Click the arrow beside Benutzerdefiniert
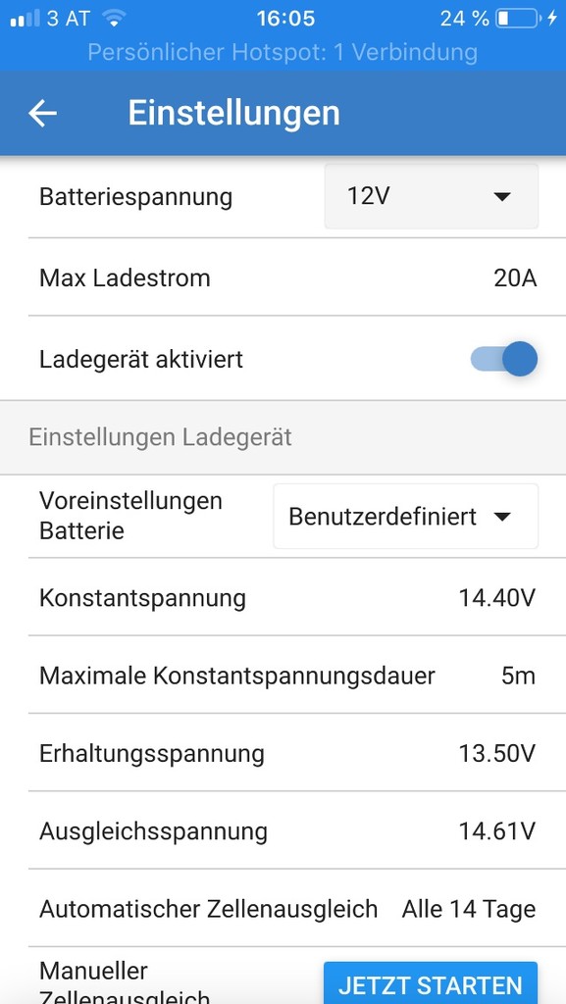The height and width of the screenshot is (1004, 566). (503, 517)
